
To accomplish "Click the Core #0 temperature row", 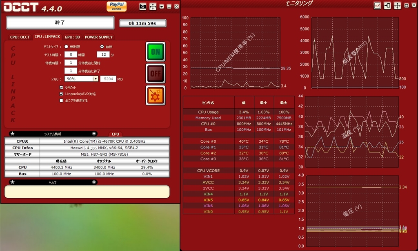I will [238, 141].
